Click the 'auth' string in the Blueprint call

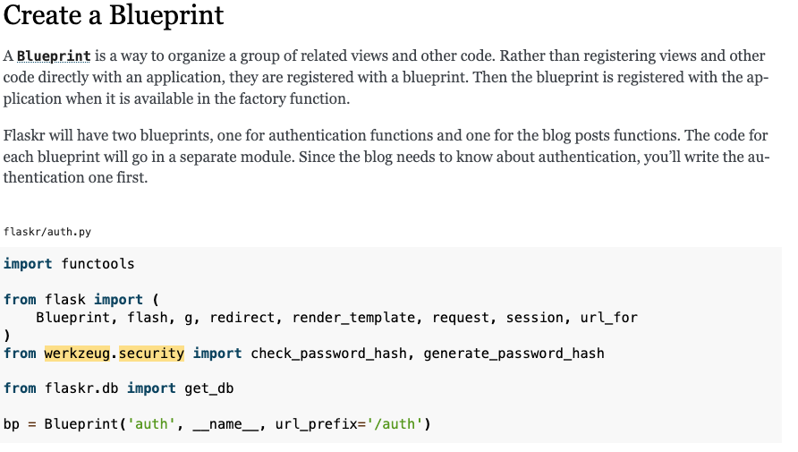151,423
